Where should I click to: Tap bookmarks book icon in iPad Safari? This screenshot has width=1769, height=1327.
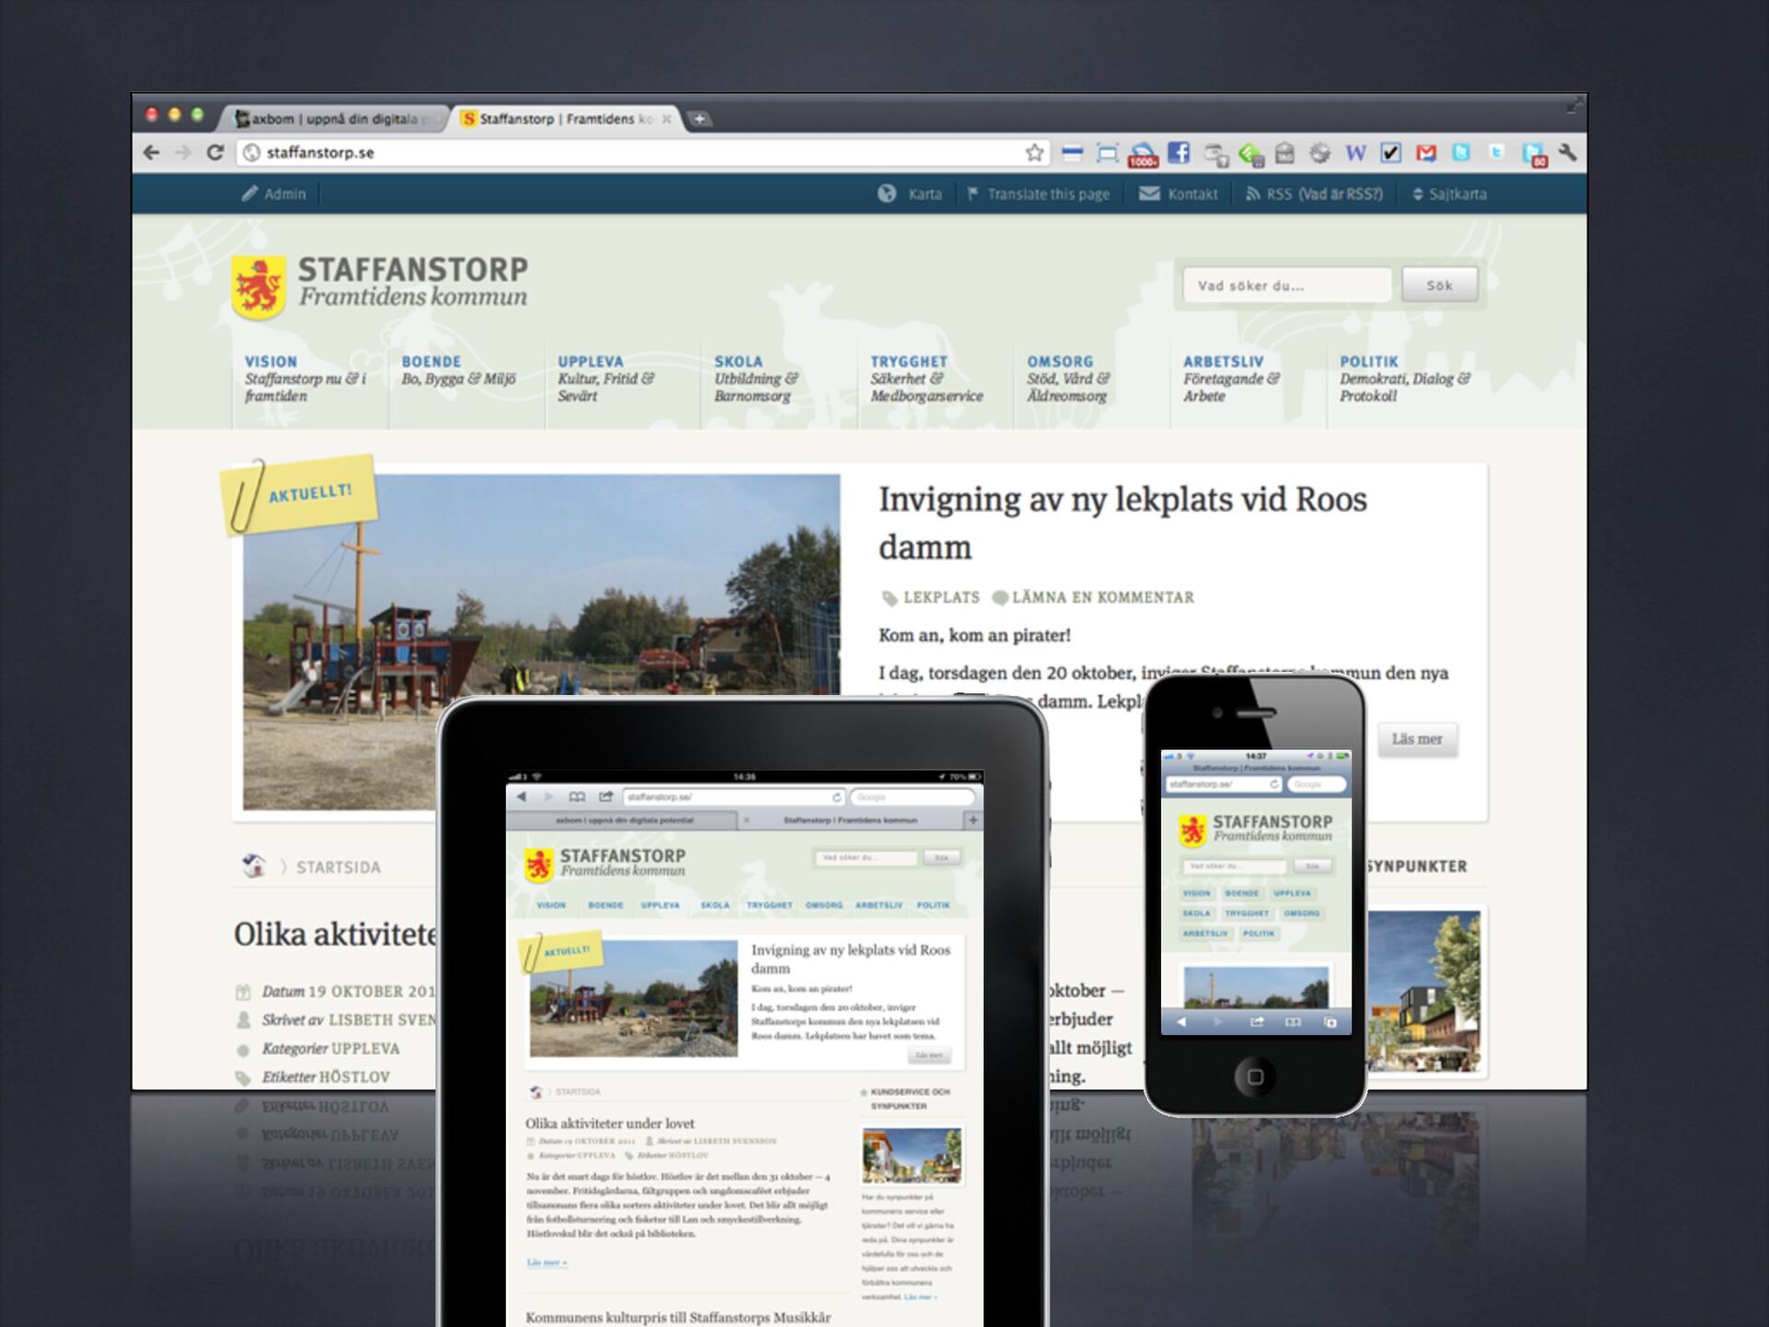(x=577, y=796)
